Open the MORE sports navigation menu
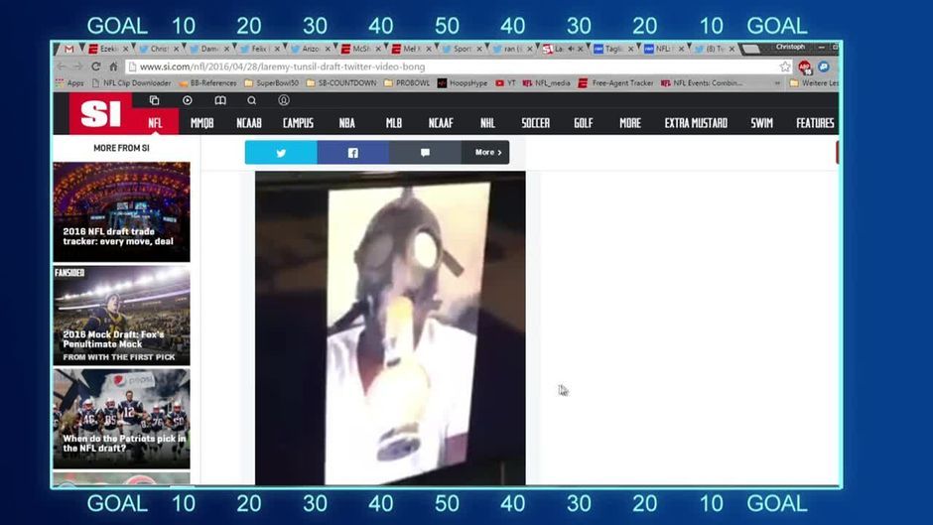Viewport: 933px width, 525px height. [630, 123]
